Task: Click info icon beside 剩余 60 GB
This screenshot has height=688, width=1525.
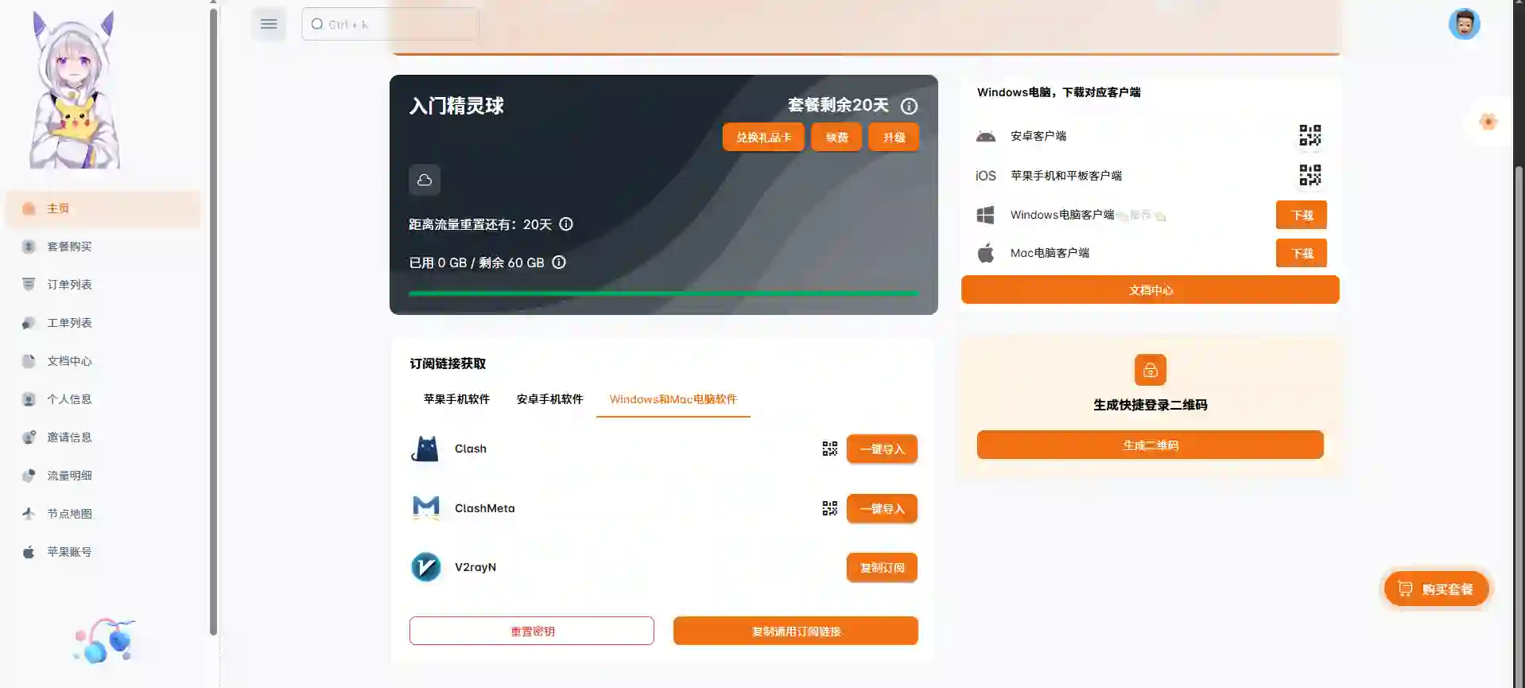Action: [x=559, y=262]
